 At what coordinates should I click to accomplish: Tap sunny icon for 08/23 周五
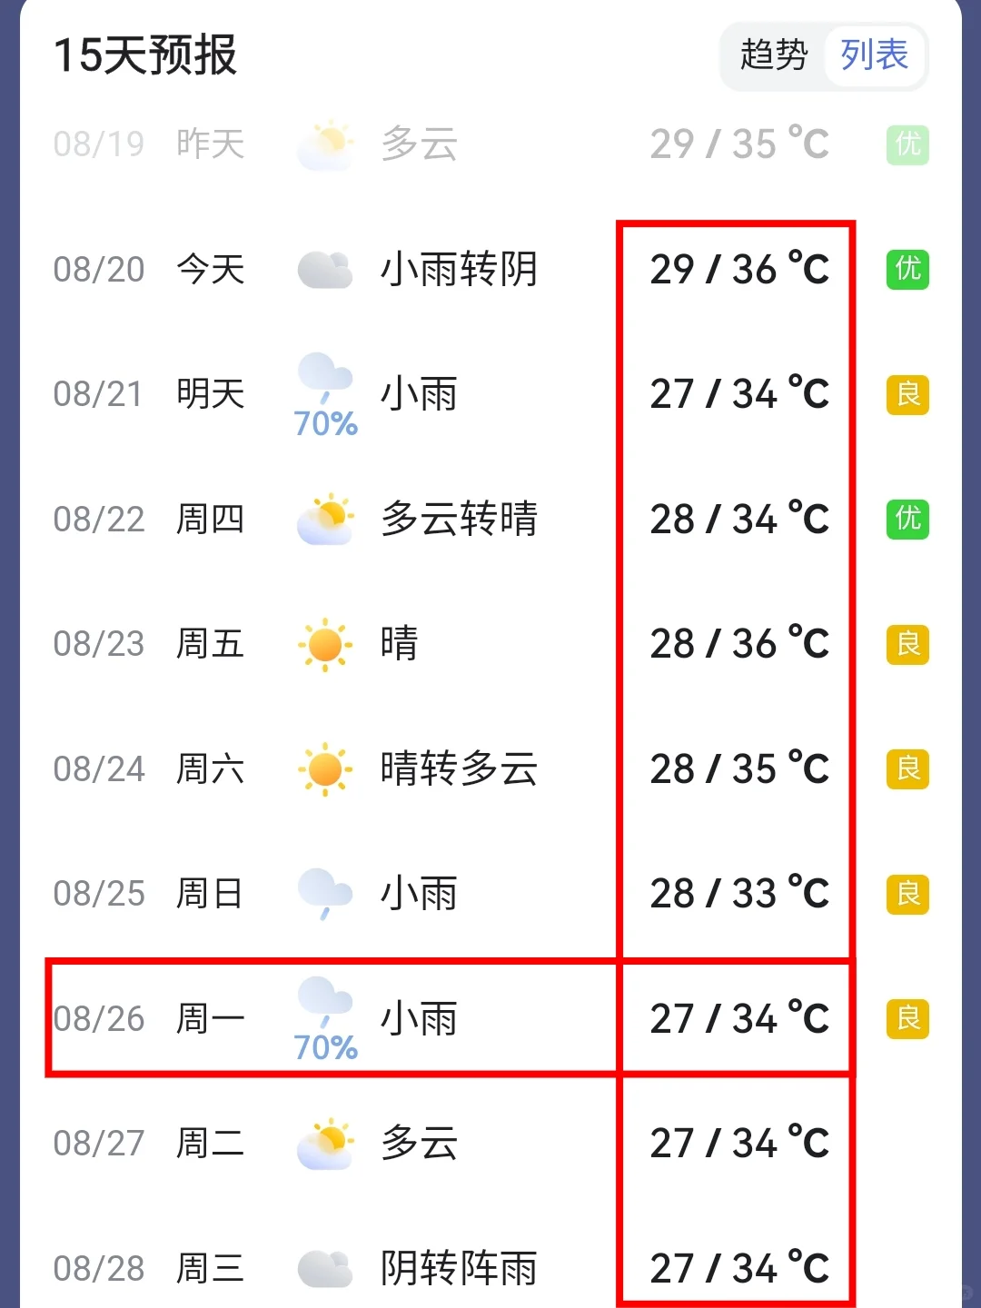coord(325,644)
